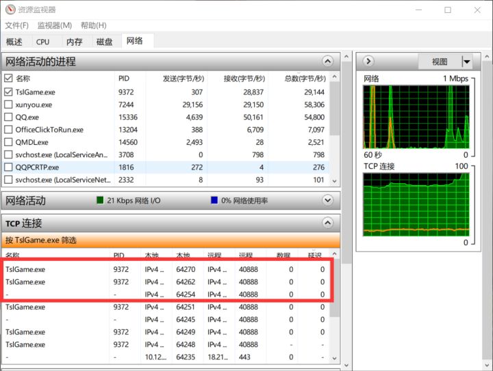Select the QQPCRTP.exe row name
The height and width of the screenshot is (371, 493).
[37, 167]
